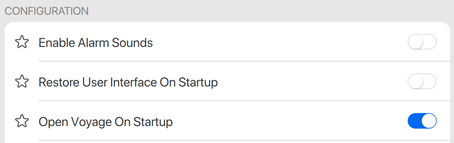
Task: Star the Enable Alarm Sounds setting
Action: pos(22,43)
